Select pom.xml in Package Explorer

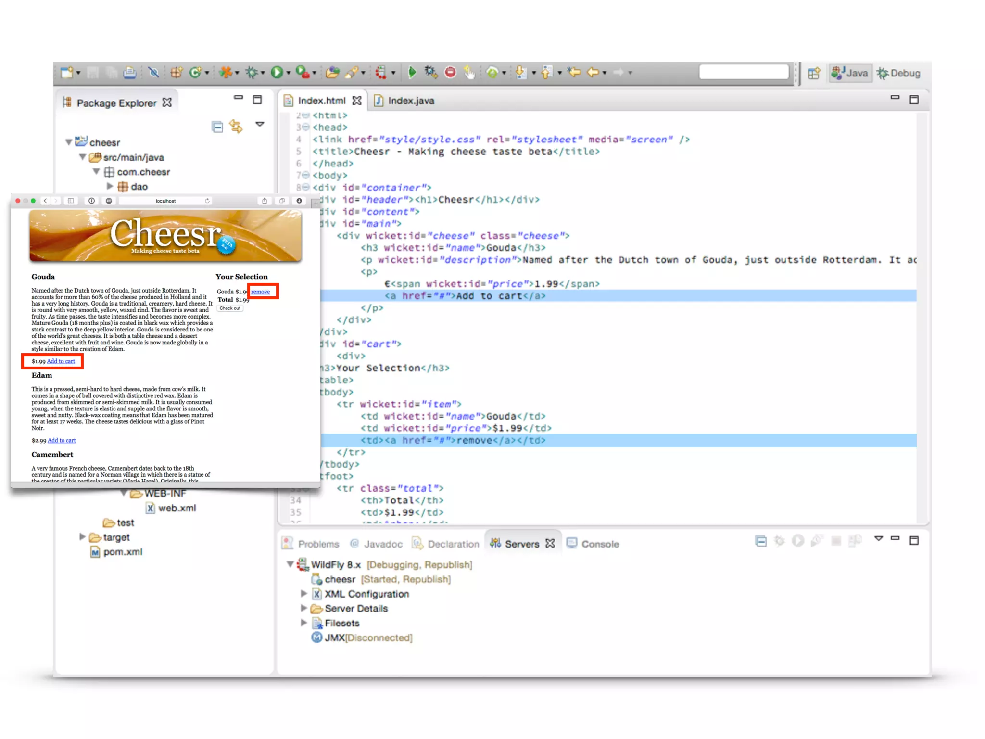123,552
